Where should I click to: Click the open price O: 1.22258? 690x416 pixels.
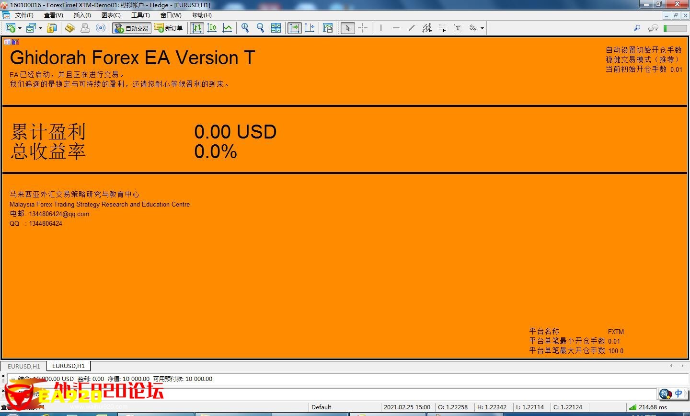coord(453,407)
